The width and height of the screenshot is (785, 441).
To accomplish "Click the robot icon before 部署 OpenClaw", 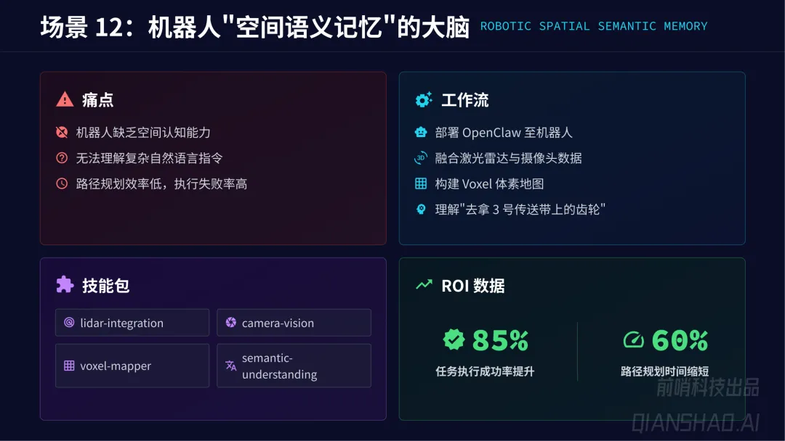I will point(421,132).
